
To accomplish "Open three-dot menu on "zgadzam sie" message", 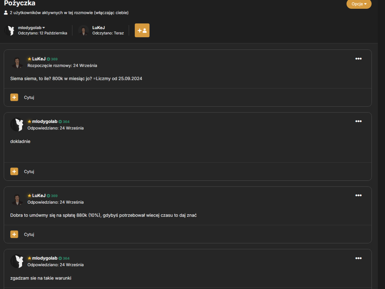I will click(358, 258).
